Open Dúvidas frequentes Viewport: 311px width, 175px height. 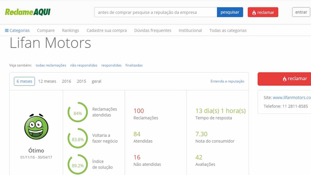click(153, 30)
